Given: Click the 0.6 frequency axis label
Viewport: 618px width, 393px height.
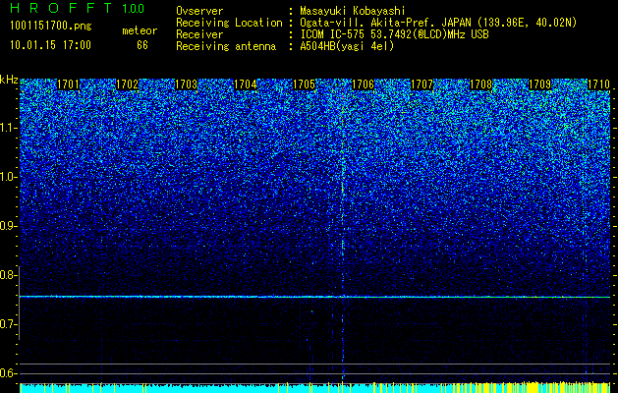Looking at the screenshot, I should (8, 373).
